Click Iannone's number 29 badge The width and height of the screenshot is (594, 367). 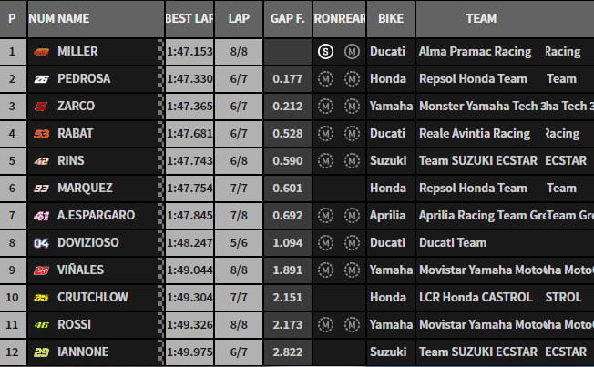pyautogui.click(x=39, y=352)
